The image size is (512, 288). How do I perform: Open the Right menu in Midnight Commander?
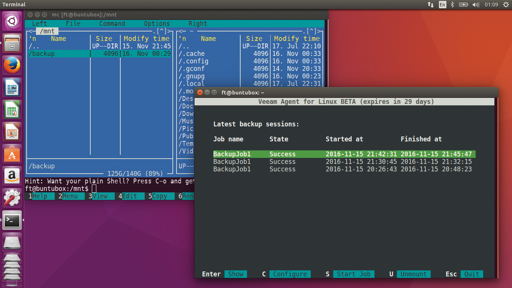(x=198, y=24)
